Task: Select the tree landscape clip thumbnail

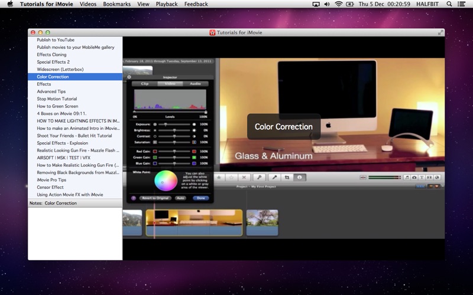Action: (x=262, y=222)
